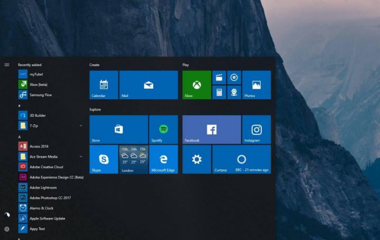Screen dimensions: 380x240
Task: Click the 'Explore' tile group name
Action: pos(95,109)
